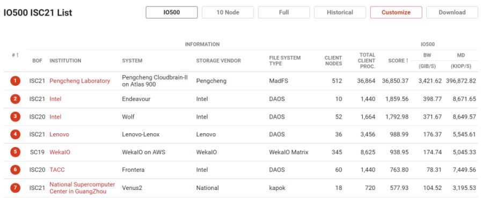
Task: Switch to the 10 Node list tab
Action: 228,12
